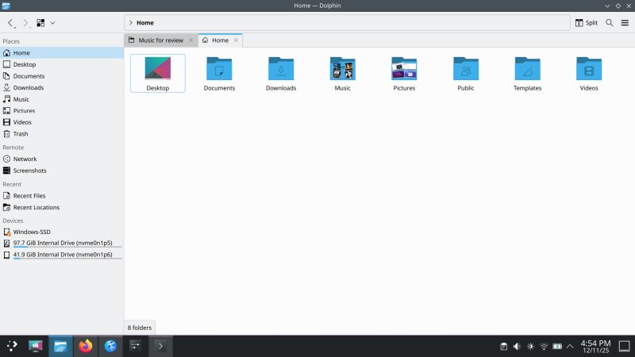Expand the breadcrumb chevron before Home
This screenshot has height=357, width=635.
click(130, 23)
